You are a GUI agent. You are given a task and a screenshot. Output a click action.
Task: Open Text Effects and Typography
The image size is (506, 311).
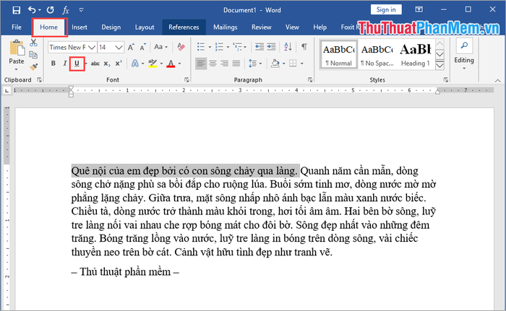click(x=135, y=63)
